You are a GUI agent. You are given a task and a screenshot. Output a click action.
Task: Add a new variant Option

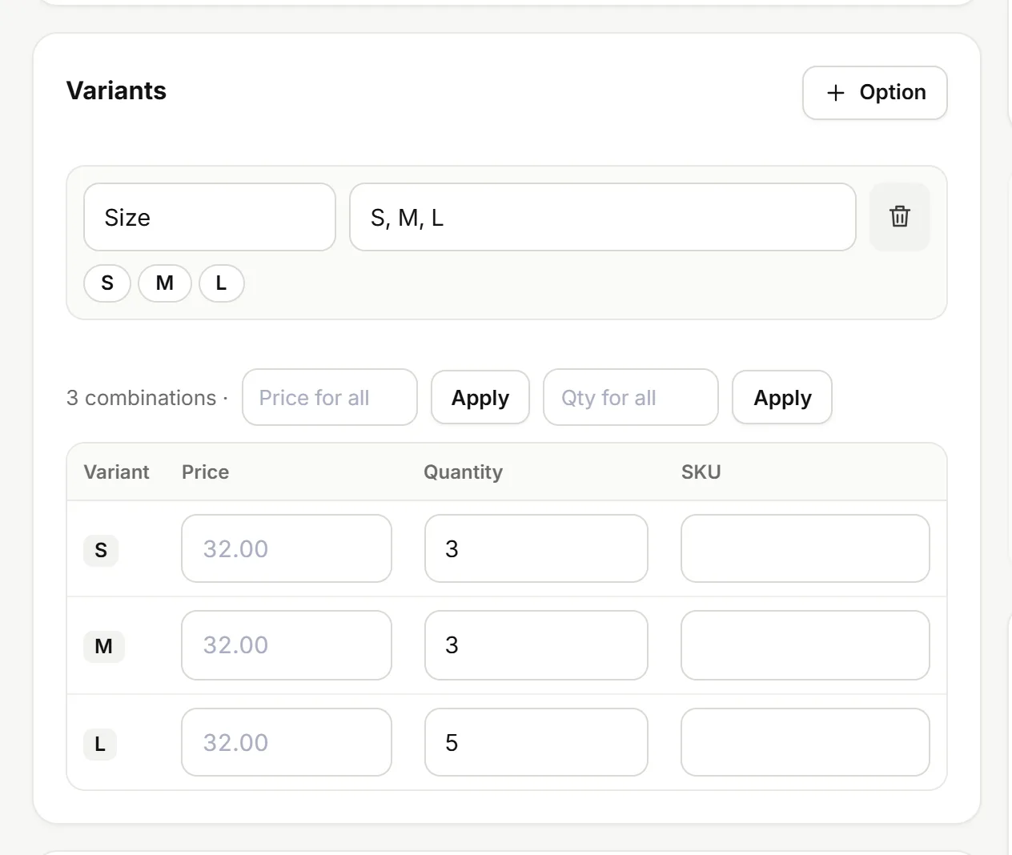coord(875,93)
